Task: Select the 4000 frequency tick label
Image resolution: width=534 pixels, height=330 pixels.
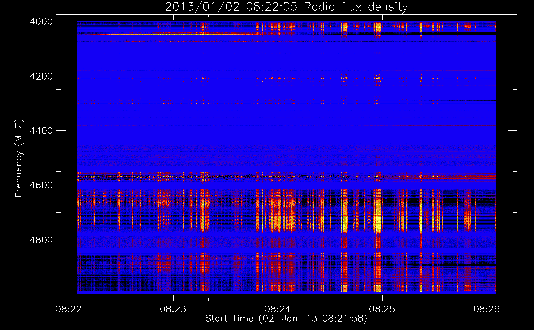Action: [41, 21]
